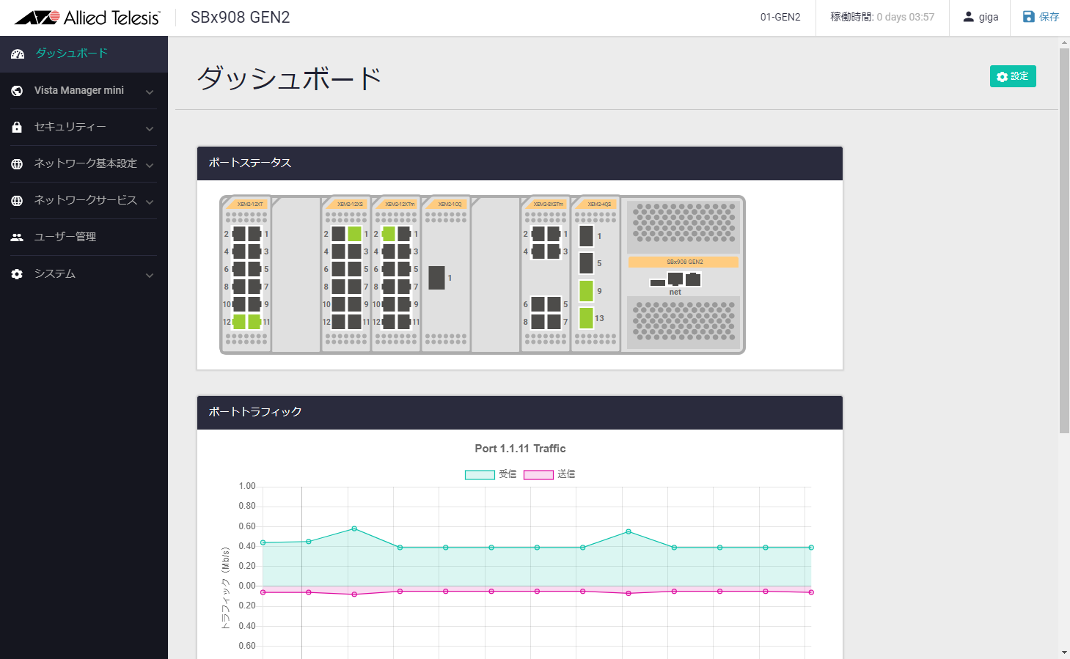Select port 5 on XEM2-4QS module

click(x=586, y=263)
